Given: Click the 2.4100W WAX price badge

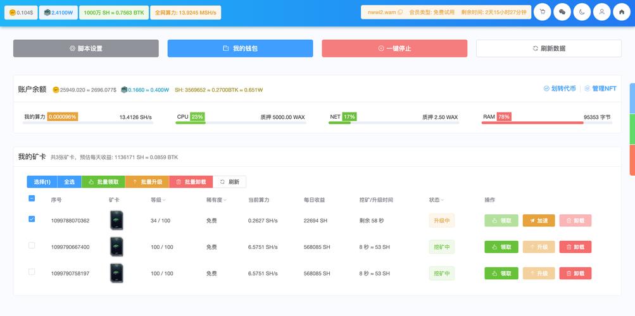Looking at the screenshot, I should 58,13.
